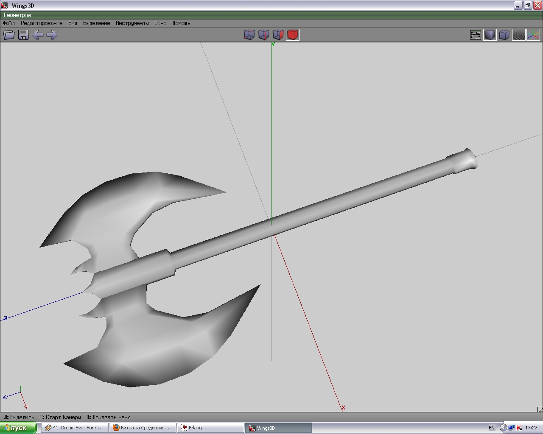Switch to Firefox 'Битва за Средиземь' taskbar window
Screen dimensions: 543x434
(143, 428)
